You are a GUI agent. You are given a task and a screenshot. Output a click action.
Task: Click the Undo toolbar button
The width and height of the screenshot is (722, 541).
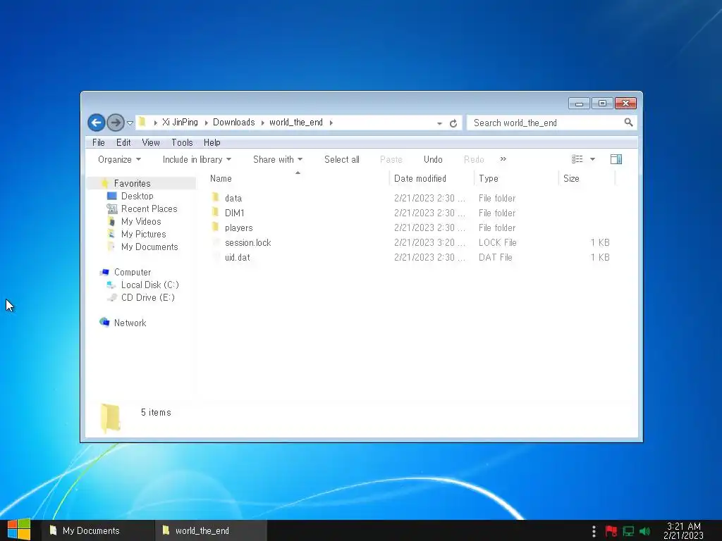click(433, 160)
